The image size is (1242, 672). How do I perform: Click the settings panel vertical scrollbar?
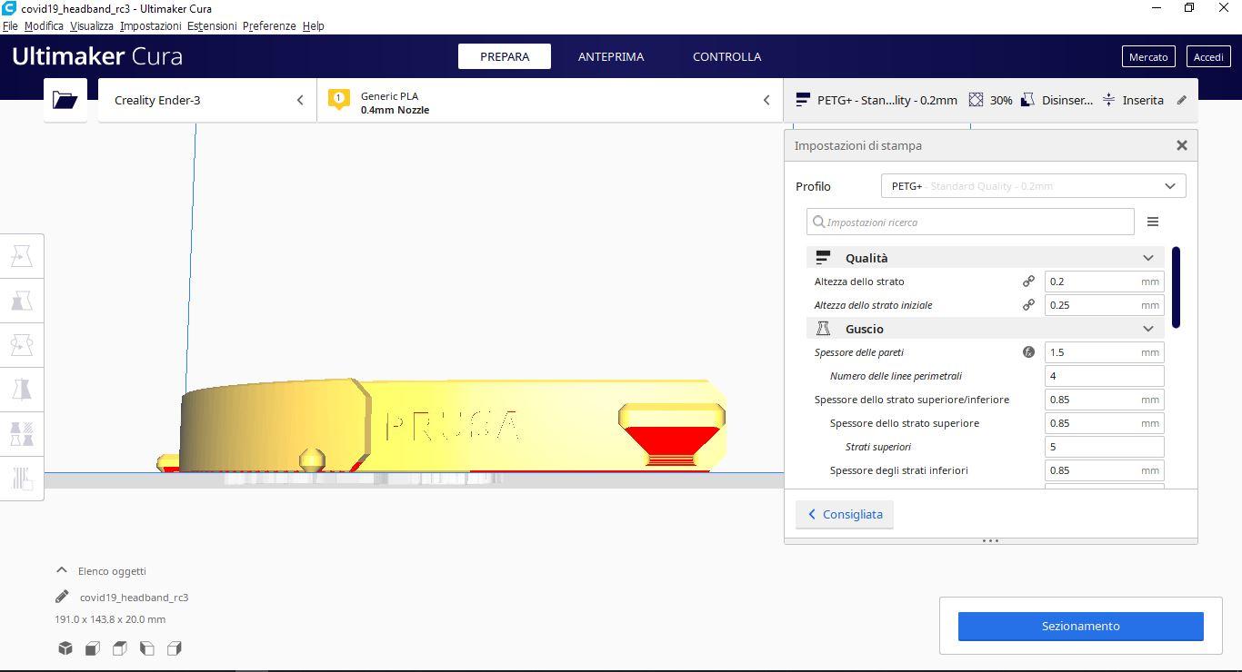1177,287
